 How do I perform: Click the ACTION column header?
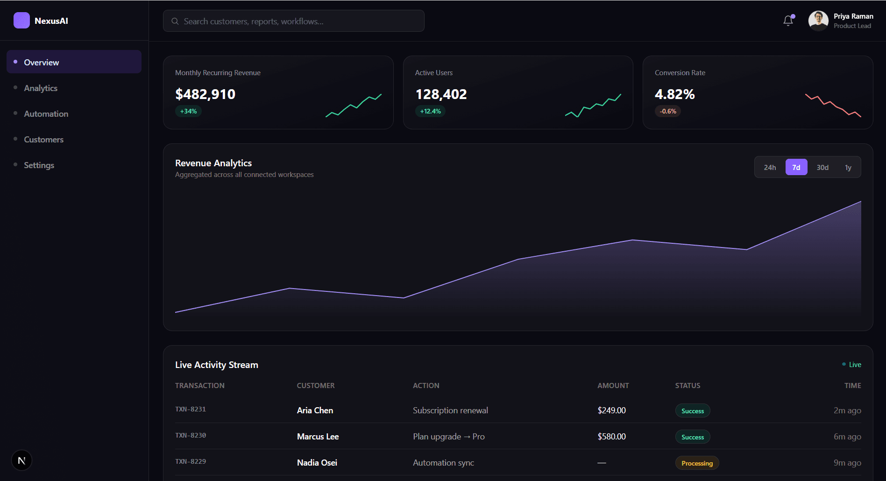(x=426, y=386)
